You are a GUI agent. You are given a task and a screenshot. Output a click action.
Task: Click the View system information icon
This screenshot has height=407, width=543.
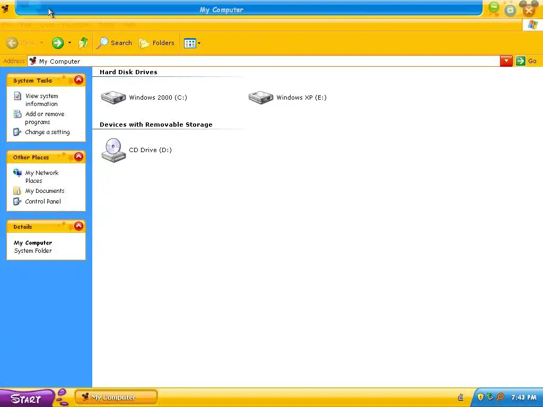click(x=17, y=96)
